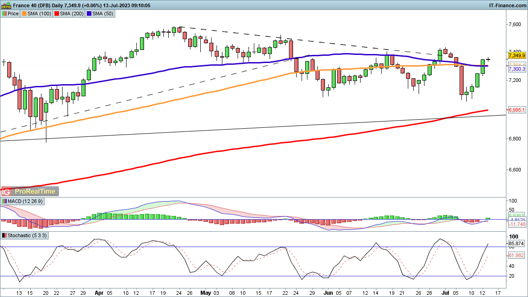Click the MACD legend icon
Viewport: 528px width, 297px height.
pos(5,201)
